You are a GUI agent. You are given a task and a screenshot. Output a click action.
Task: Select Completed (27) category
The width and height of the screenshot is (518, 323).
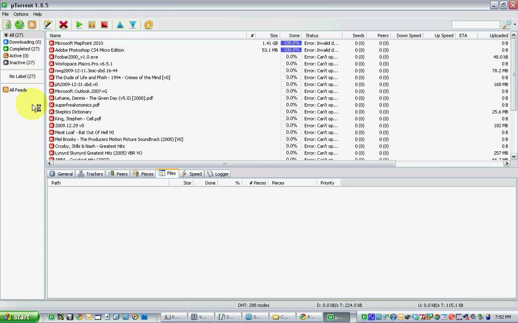(x=21, y=49)
